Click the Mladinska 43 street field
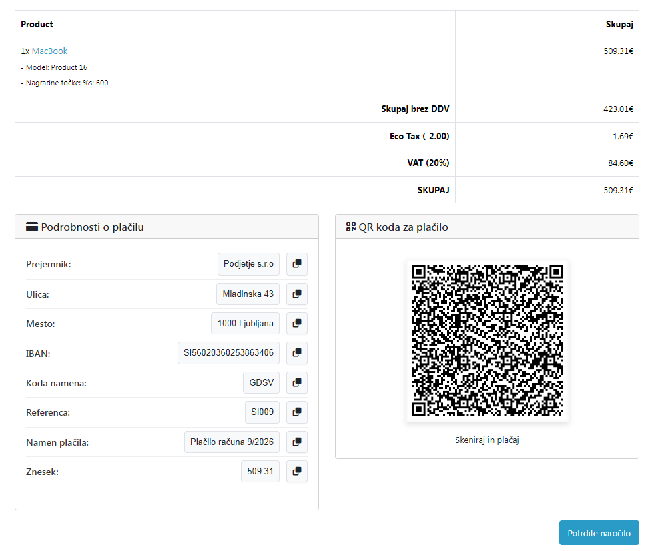The width and height of the screenshot is (652, 551). [248, 294]
